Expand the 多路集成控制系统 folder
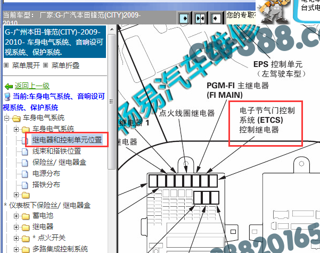The width and height of the screenshot is (320, 253). [x=17, y=249]
